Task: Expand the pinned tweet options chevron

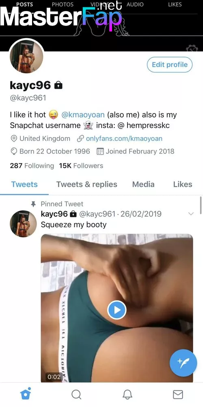Action: 191,214
